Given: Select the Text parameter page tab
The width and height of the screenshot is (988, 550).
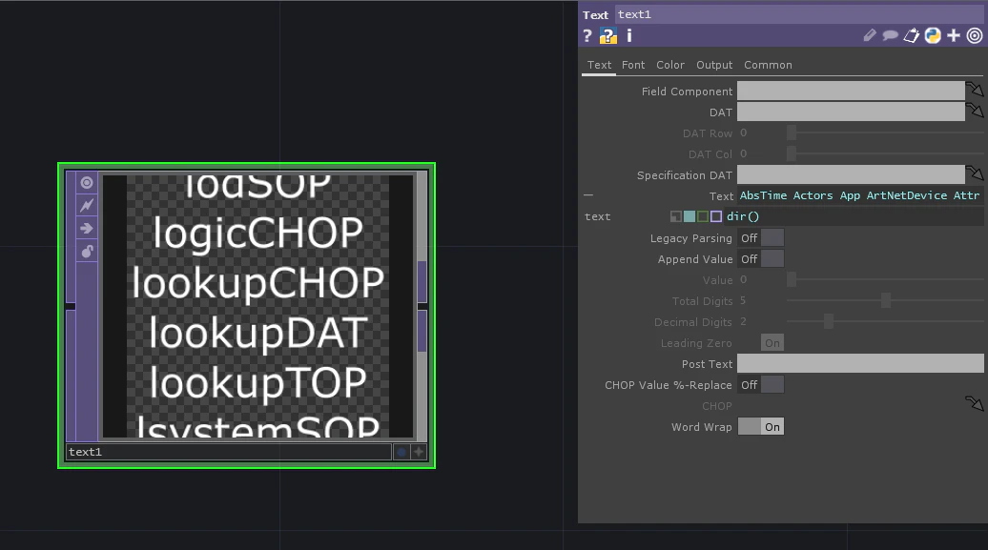Looking at the screenshot, I should [599, 65].
